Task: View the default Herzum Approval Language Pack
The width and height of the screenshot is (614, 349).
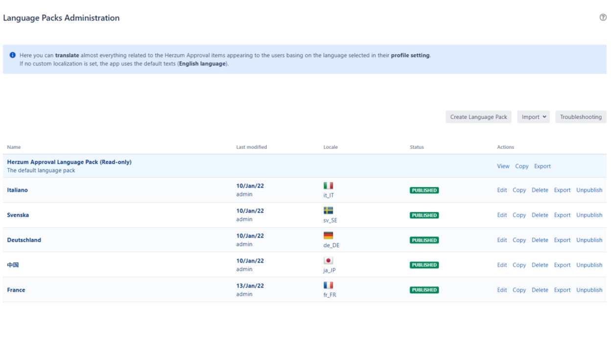Action: point(503,166)
